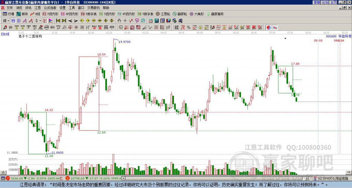The height and width of the screenshot is (188, 352).
Task: Click the 客服 button in title bar
Action: point(317,2)
